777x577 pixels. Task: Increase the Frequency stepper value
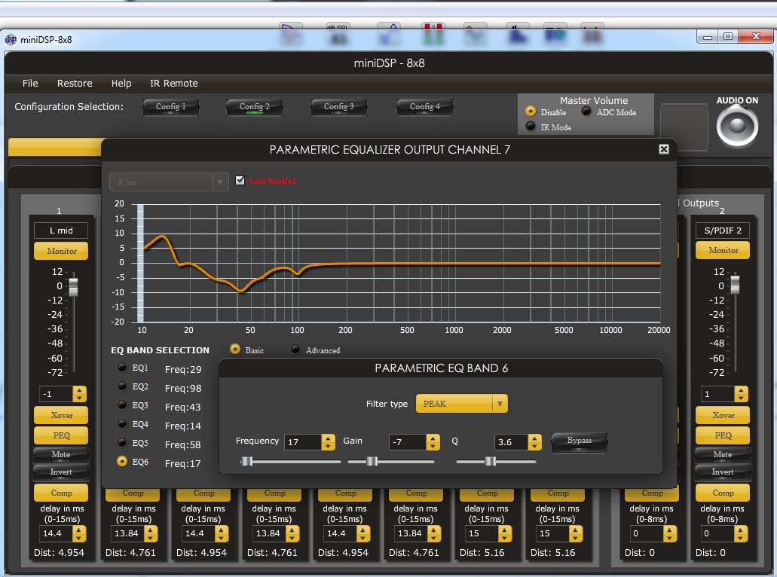point(328,438)
